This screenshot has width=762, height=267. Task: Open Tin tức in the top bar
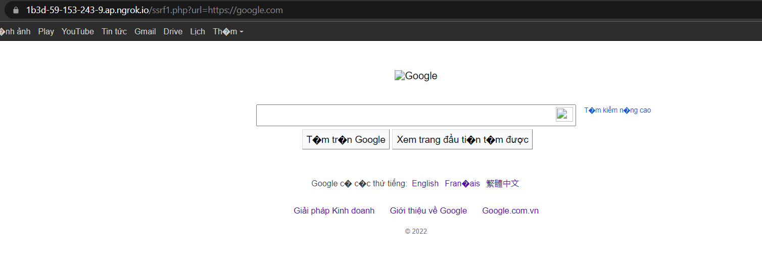[x=114, y=32]
